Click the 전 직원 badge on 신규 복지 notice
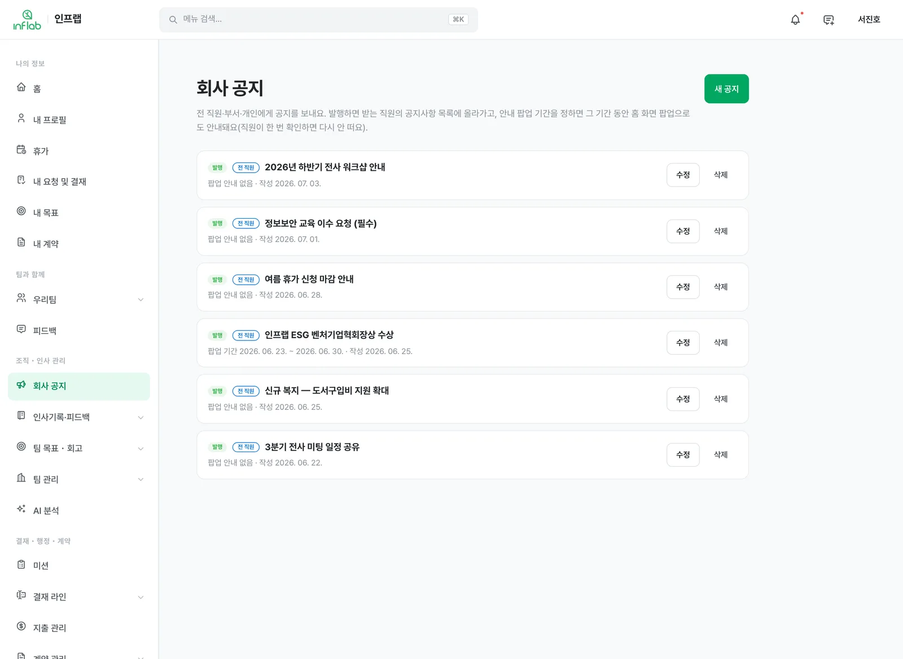 pyautogui.click(x=246, y=391)
